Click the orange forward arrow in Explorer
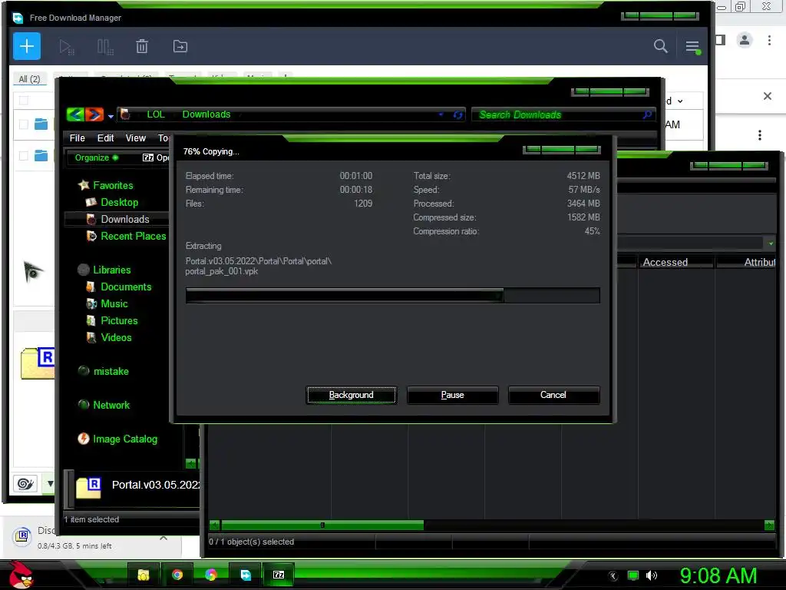This screenshot has width=786, height=590. pyautogui.click(x=94, y=114)
